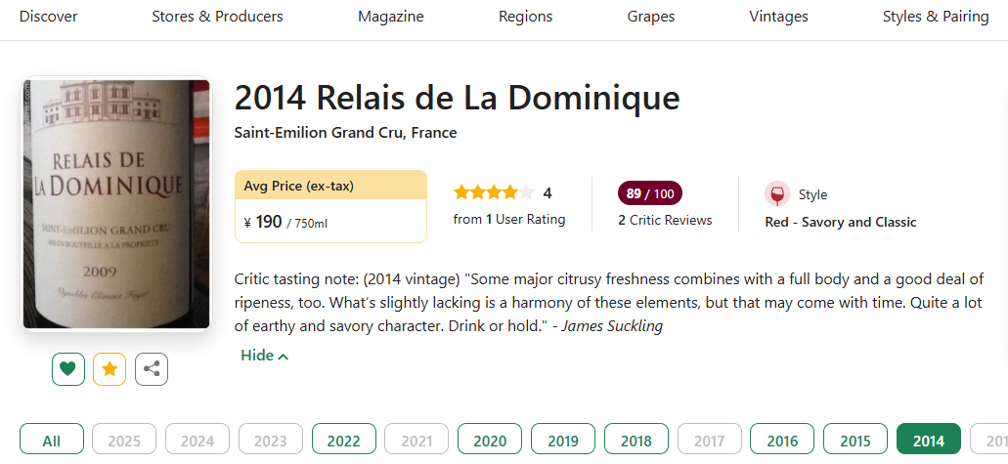The width and height of the screenshot is (1008, 464).
Task: Go to the Magazine section
Action: click(391, 17)
